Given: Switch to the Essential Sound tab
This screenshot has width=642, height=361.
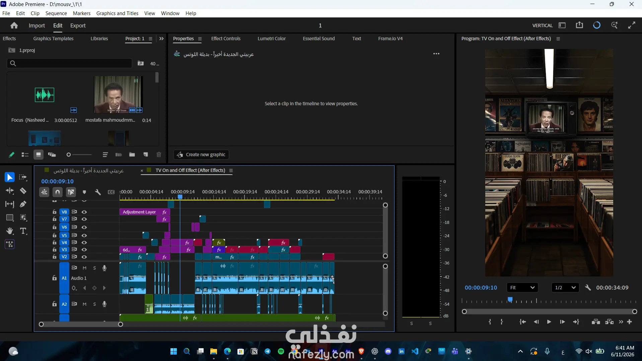Looking at the screenshot, I should click(x=318, y=39).
